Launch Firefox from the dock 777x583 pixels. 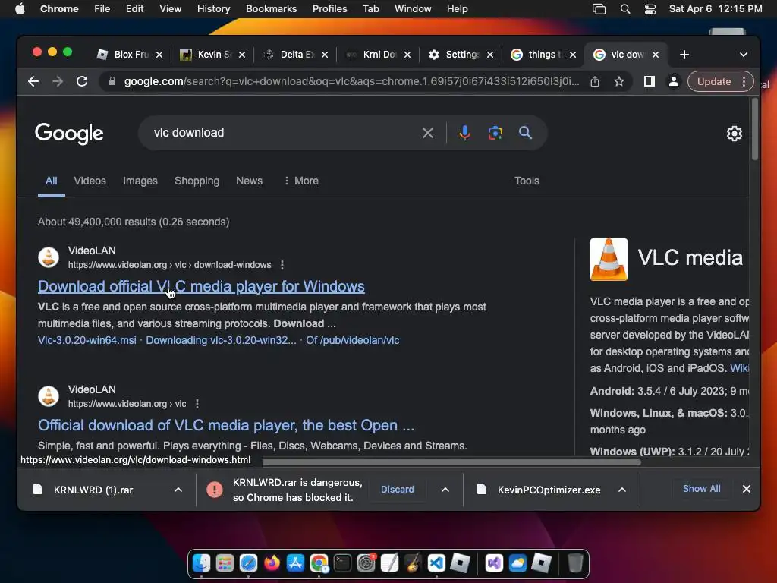click(x=272, y=563)
